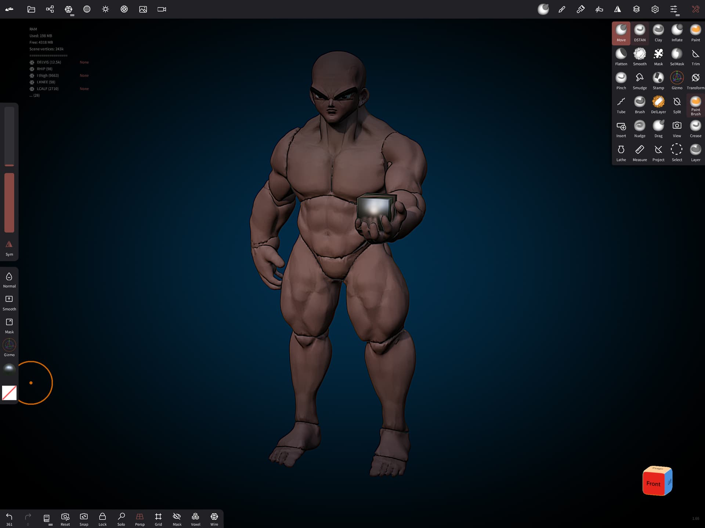This screenshot has height=528, width=705.
Task: Choose the Smudge tool
Action: (x=639, y=81)
